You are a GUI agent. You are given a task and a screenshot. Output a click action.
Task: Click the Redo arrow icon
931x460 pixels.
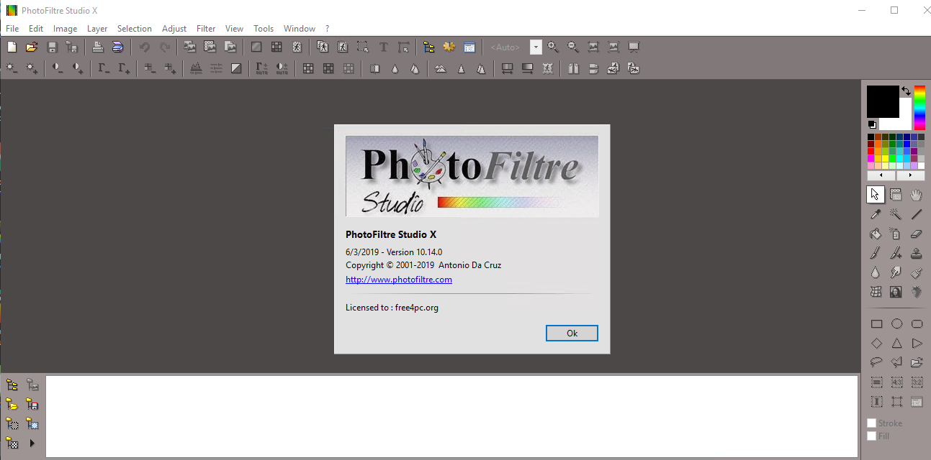165,47
